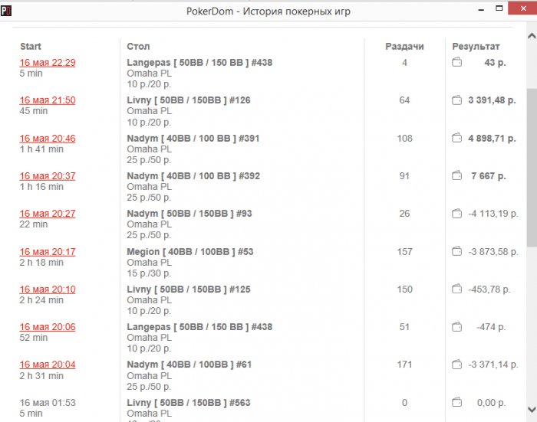Click the Раздачи column header
537x422 pixels.
tap(404, 47)
